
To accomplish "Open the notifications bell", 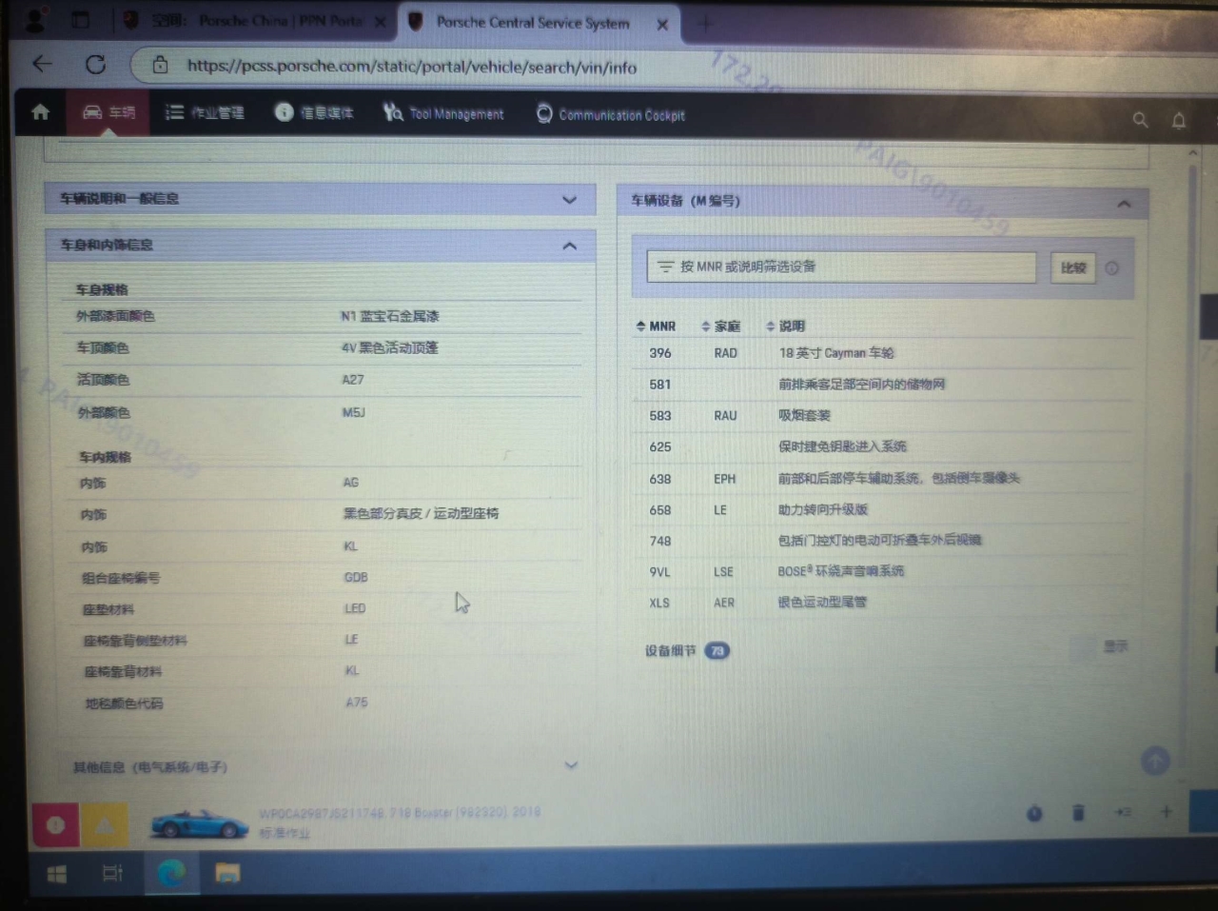I will (x=1178, y=121).
